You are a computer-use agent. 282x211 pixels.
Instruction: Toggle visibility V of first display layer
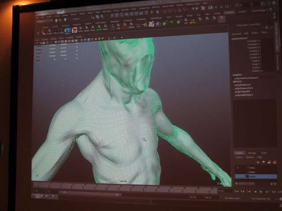pos(237,167)
